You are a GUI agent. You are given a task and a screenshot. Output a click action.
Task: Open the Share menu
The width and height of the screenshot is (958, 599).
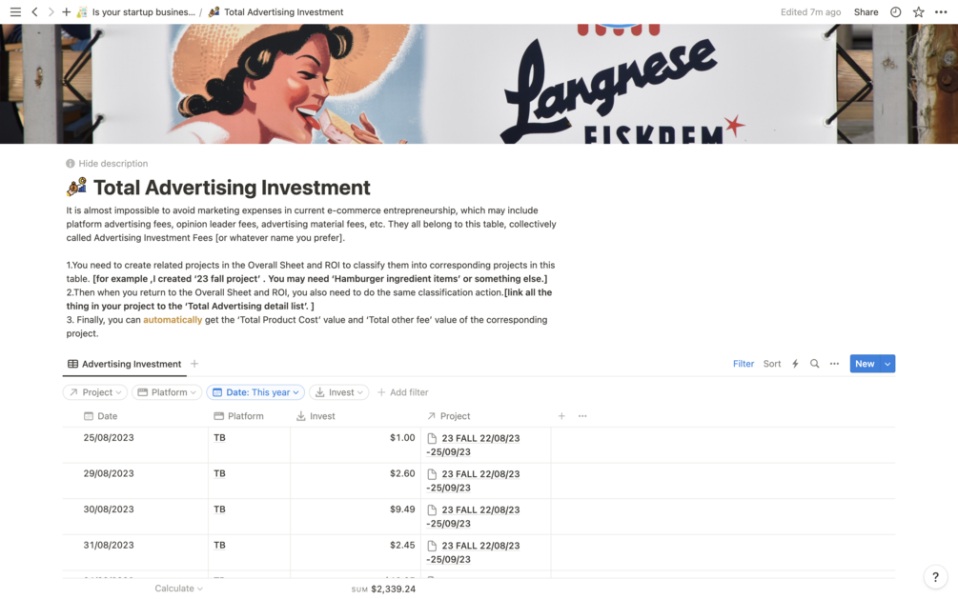click(866, 11)
